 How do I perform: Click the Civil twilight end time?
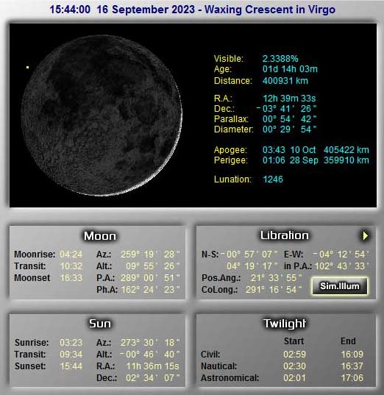pos(352,355)
